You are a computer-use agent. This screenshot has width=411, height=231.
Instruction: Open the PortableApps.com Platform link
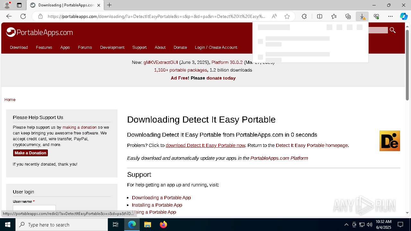279,158
